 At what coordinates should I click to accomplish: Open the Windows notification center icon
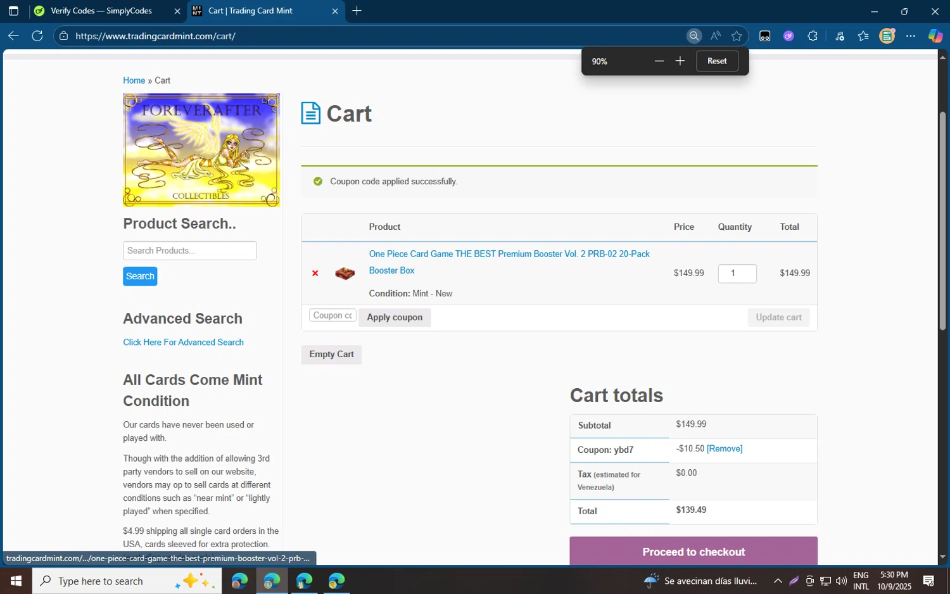[x=928, y=581]
